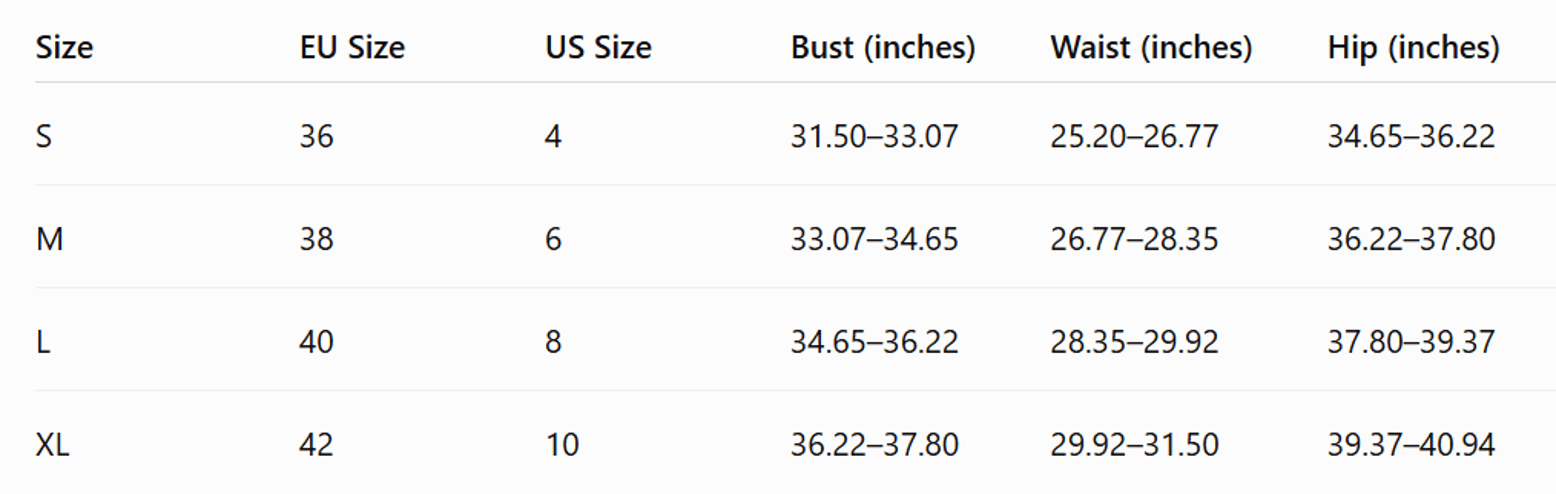
Task: Select the S size cell
Action: 43,136
